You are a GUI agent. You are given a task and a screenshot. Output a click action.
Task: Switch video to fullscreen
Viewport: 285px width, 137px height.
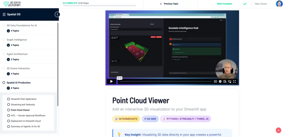tap(234, 81)
